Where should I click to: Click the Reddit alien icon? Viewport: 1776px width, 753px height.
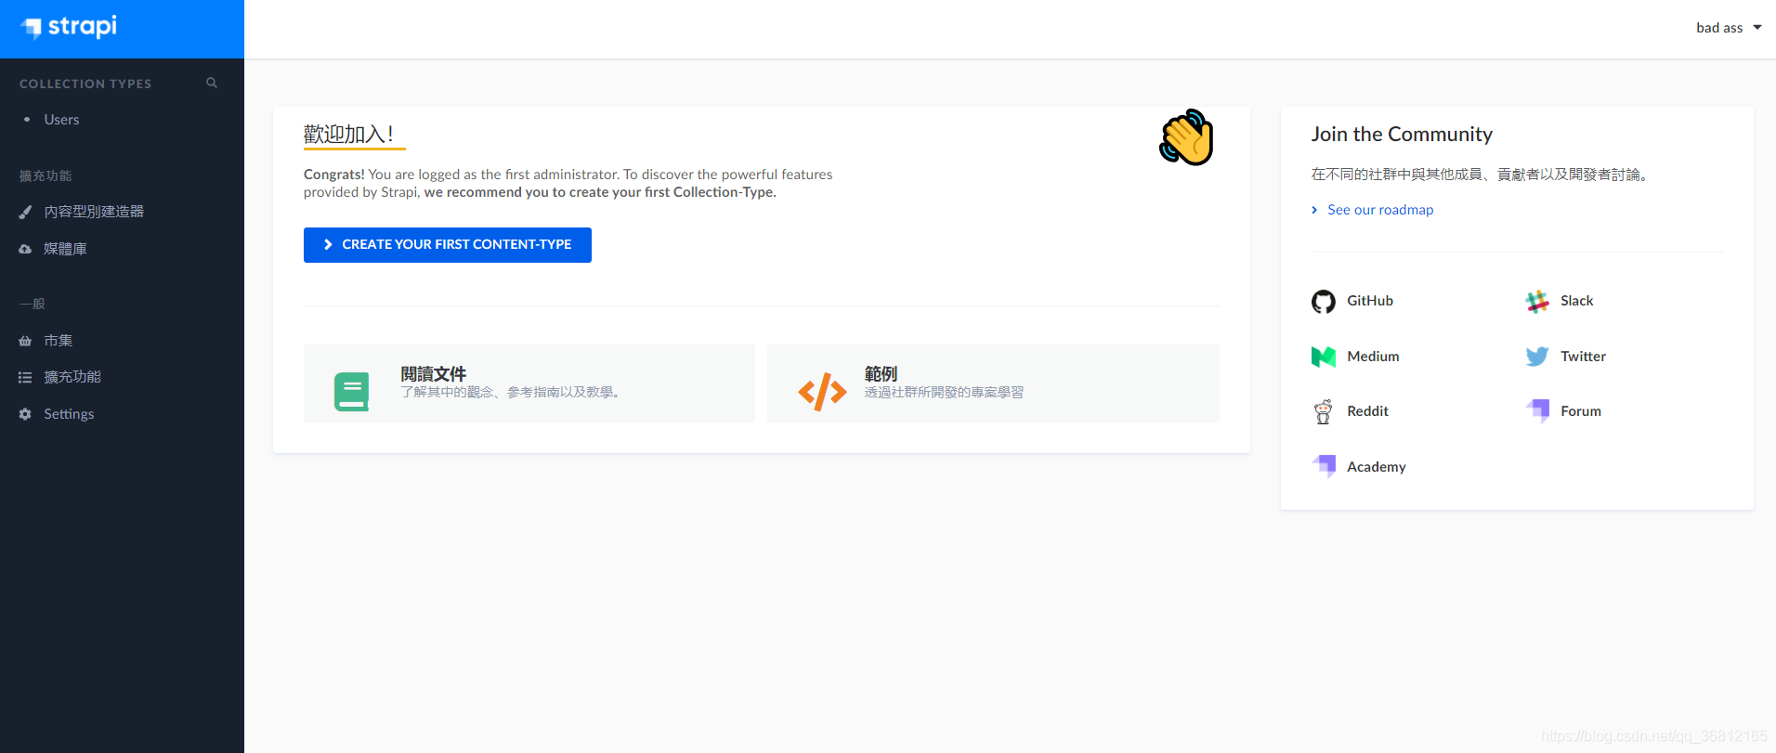point(1324,411)
